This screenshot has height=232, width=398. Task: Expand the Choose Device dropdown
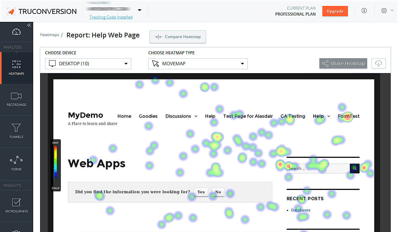[88, 64]
